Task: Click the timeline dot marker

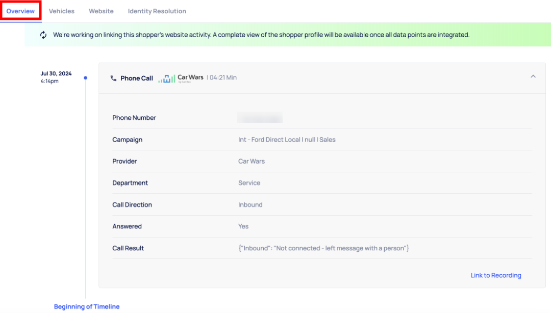Action: (86, 78)
